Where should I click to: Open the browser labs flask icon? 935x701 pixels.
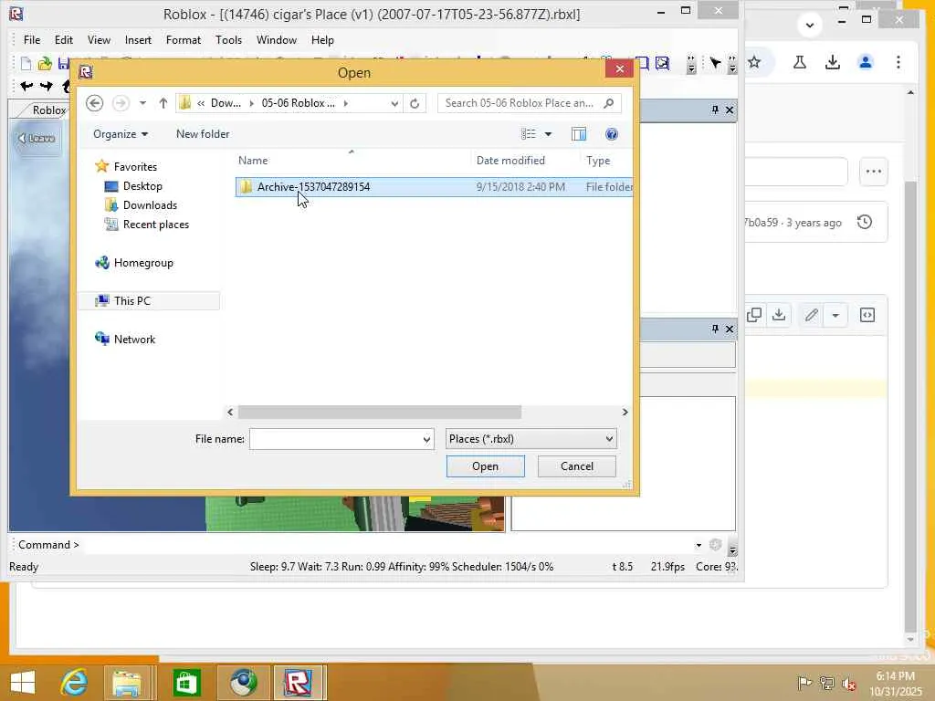800,62
